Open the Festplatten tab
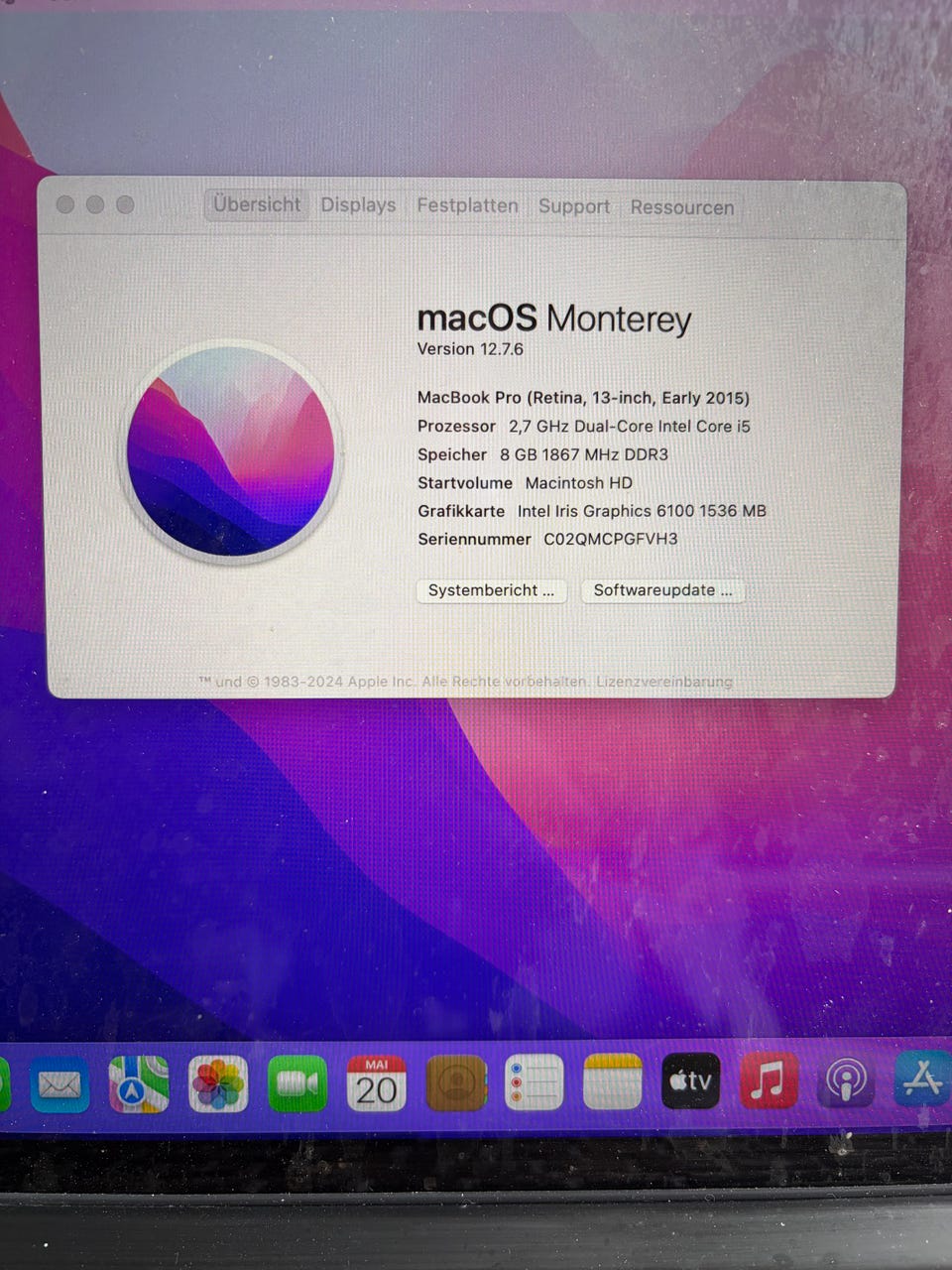This screenshot has height=1270, width=952. [x=467, y=205]
